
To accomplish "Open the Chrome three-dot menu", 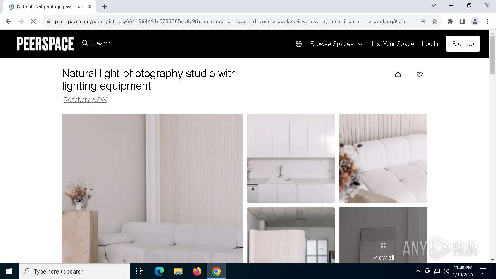I will click(487, 21).
